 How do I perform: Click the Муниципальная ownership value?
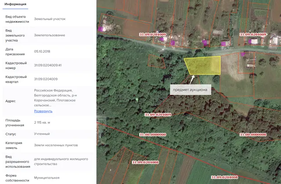coord(47,178)
